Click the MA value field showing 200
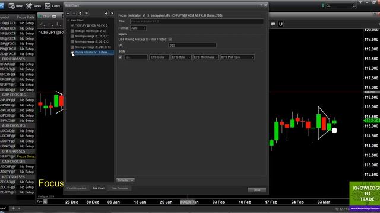The image size is (380, 213). coord(192,45)
